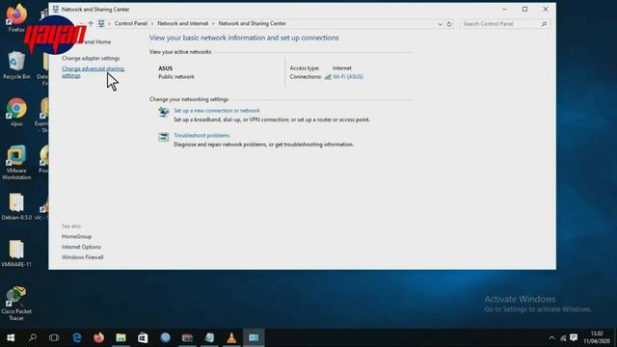Launch Firefox from the taskbar
This screenshot has height=347, width=617.
tap(98, 337)
